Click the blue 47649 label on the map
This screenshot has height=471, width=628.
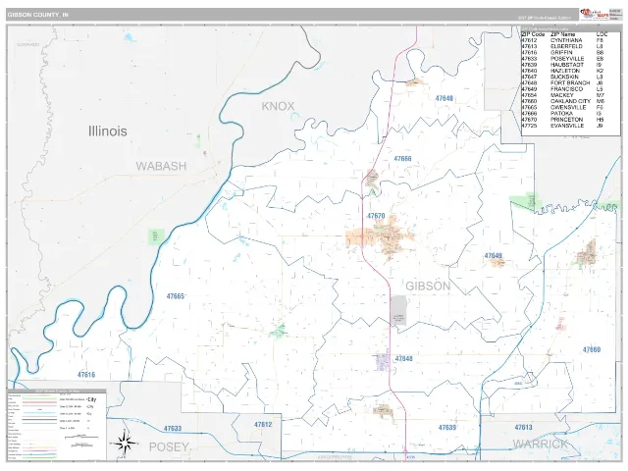click(493, 255)
